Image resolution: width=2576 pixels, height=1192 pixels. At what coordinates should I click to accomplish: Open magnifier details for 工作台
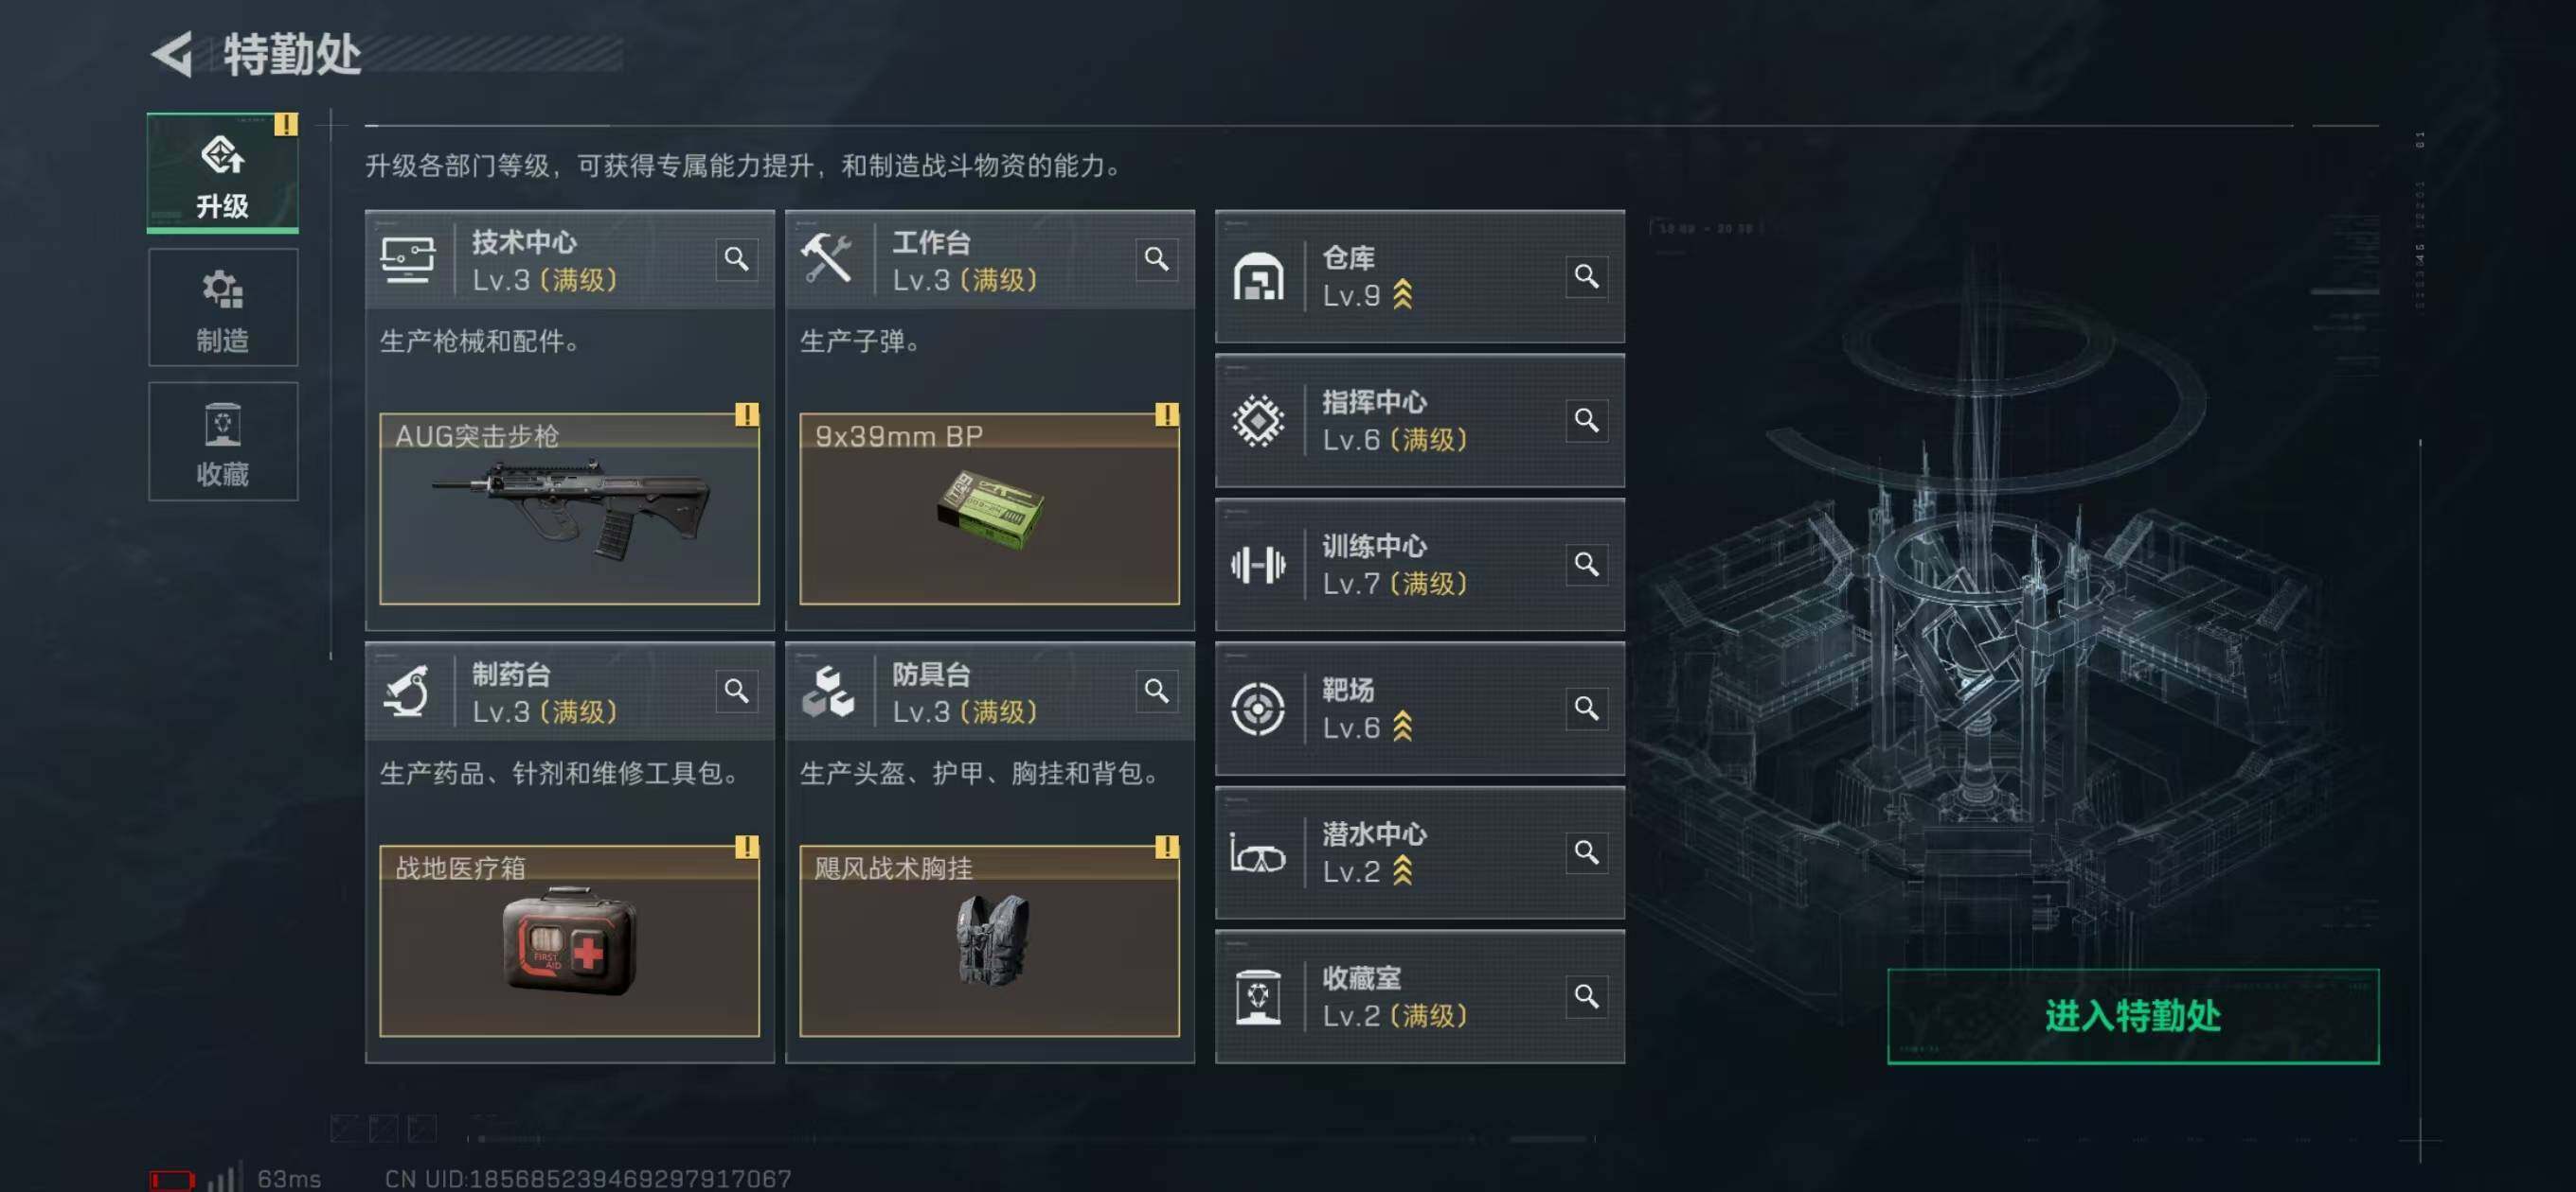(x=1157, y=260)
